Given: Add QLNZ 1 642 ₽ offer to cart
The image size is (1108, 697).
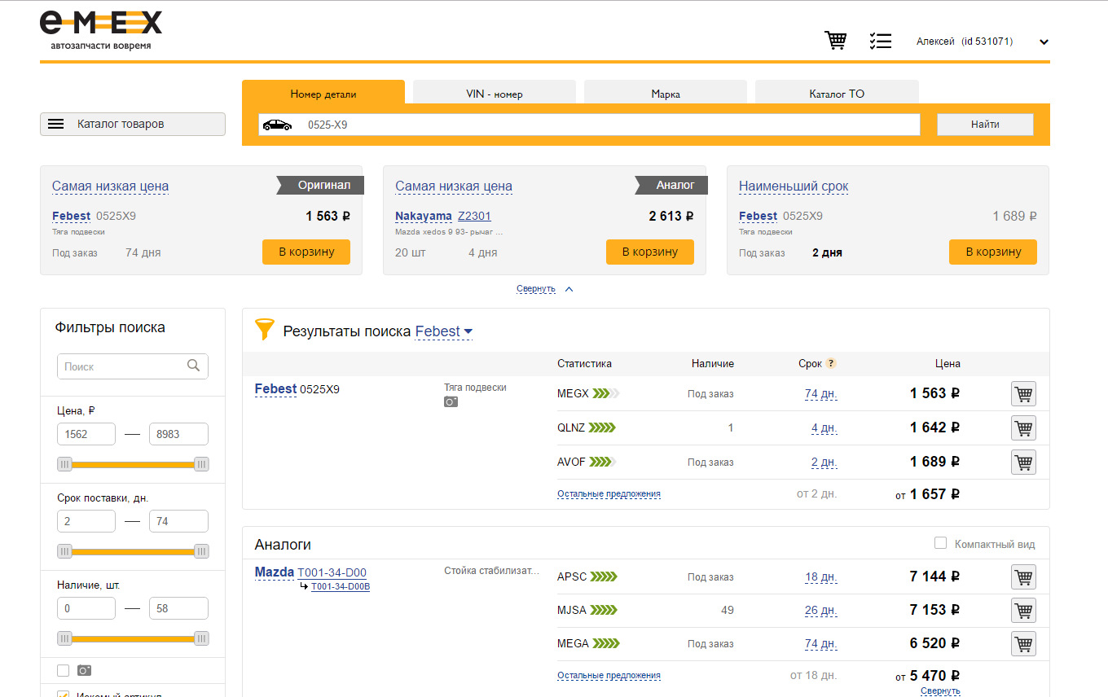Looking at the screenshot, I should coord(1023,427).
